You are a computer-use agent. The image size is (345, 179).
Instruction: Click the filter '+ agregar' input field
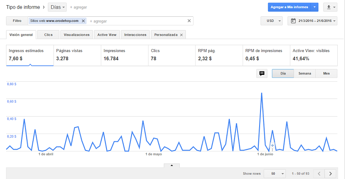click(x=136, y=21)
